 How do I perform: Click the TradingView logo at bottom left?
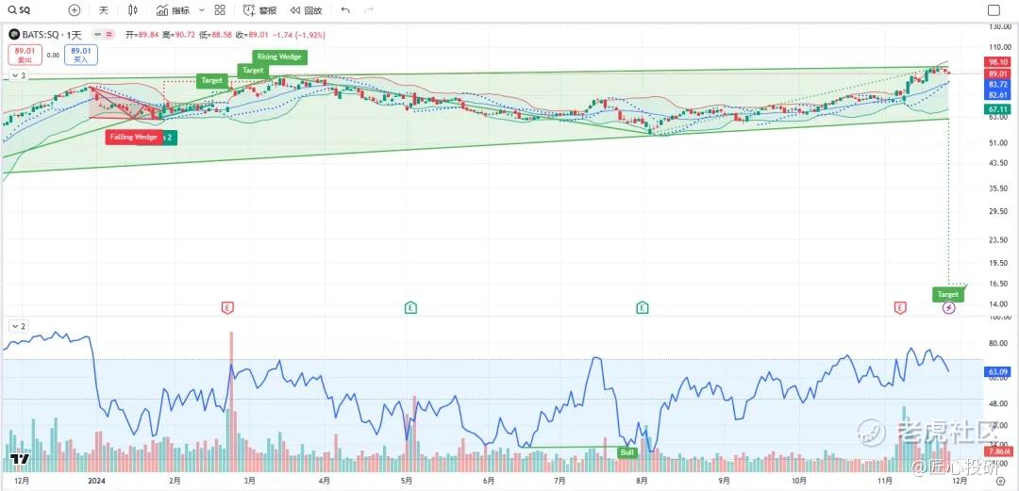[x=19, y=459]
